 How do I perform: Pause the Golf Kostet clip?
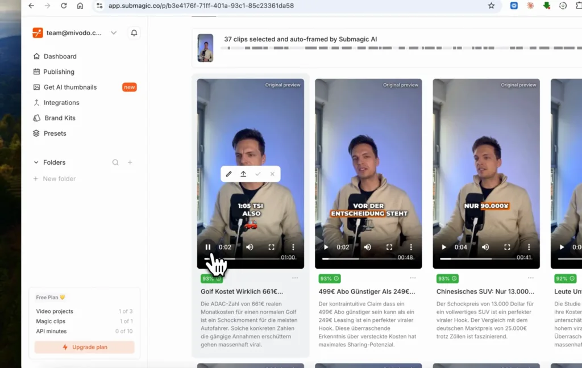coord(208,247)
